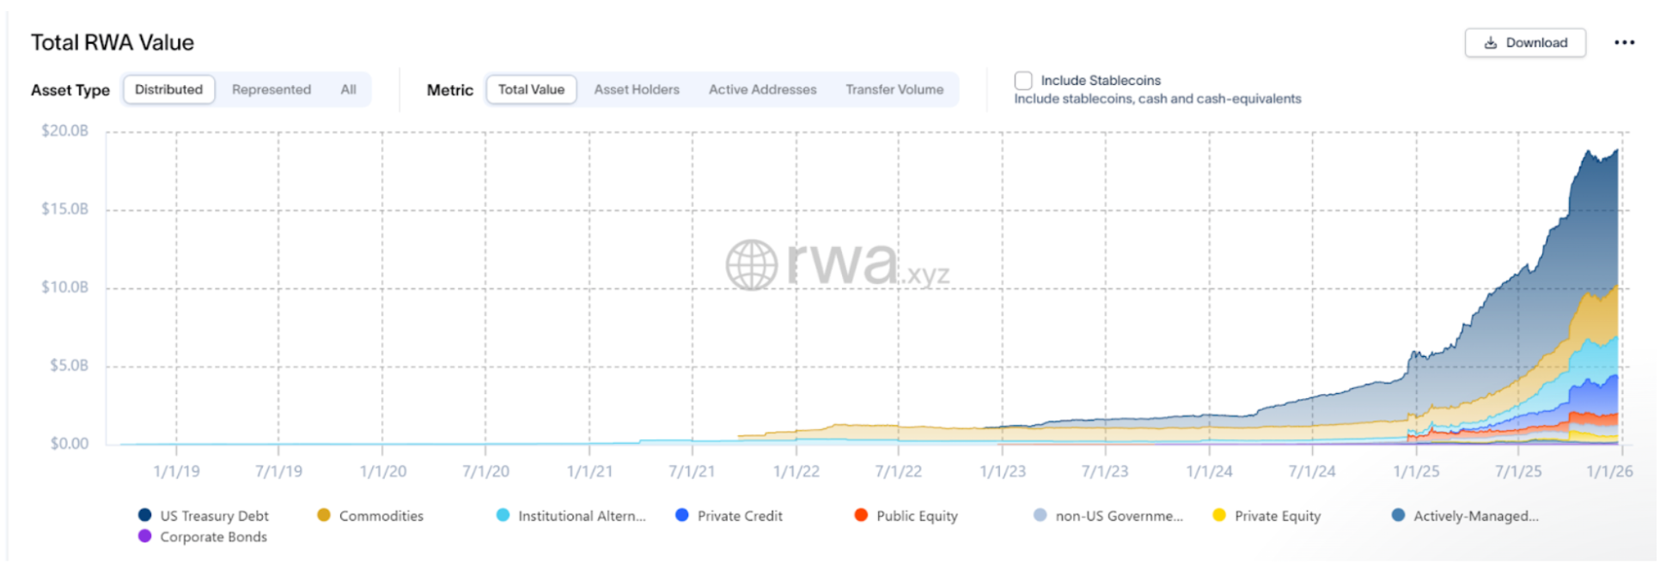Click the three-dot more options icon
This screenshot has height=563, width=1660.
(x=1623, y=43)
